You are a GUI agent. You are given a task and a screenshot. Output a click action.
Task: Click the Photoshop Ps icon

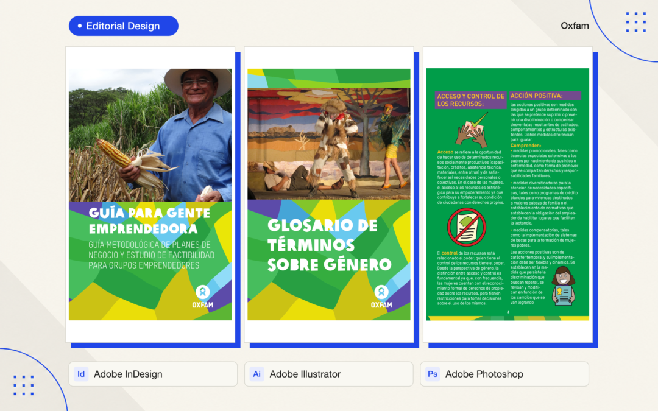[433, 374]
